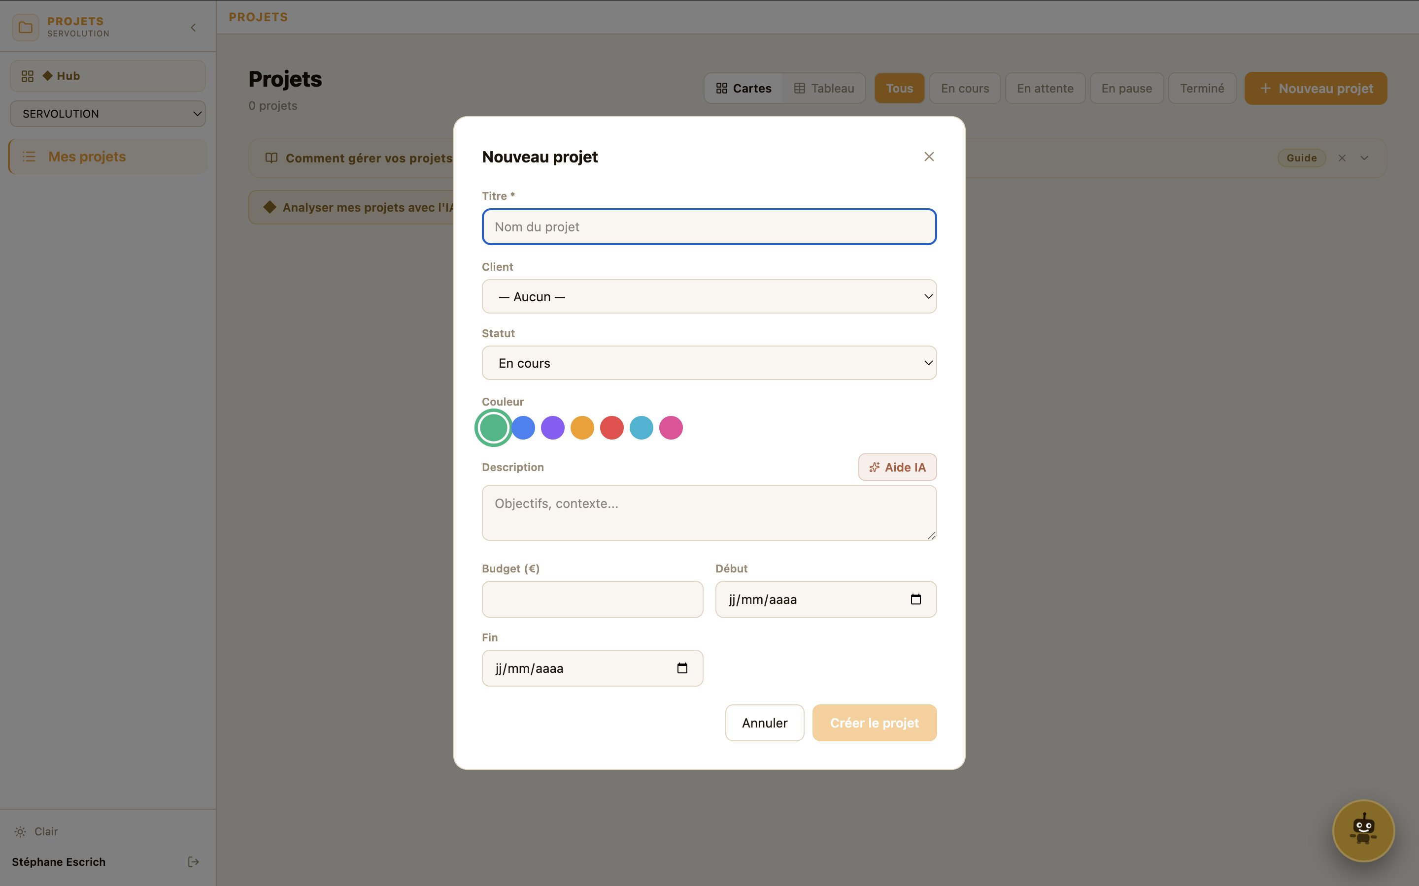Image resolution: width=1419 pixels, height=886 pixels.
Task: Open the Client dropdown showing Aucun
Action: click(x=709, y=296)
